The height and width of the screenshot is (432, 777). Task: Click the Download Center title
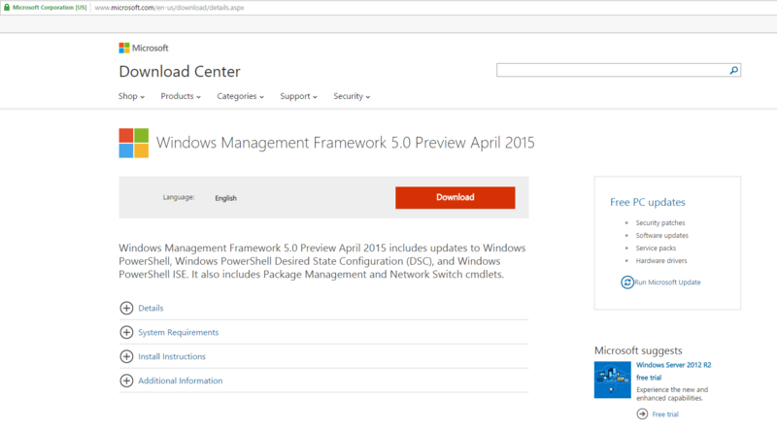click(x=180, y=71)
